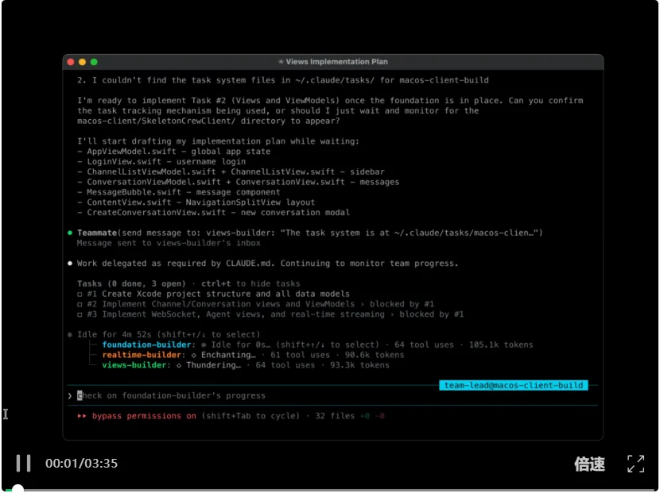Click the white bullet beside Work delegated
This screenshot has width=660, height=493.
(x=70, y=263)
